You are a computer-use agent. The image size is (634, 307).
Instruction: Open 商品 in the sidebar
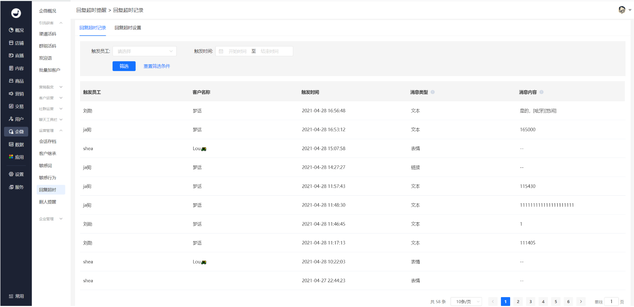[16, 81]
